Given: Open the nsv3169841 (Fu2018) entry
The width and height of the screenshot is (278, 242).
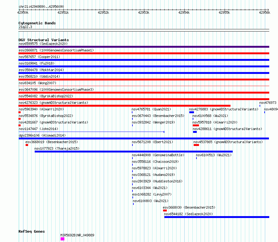Looking at the screenshot, I should pos(37,63).
